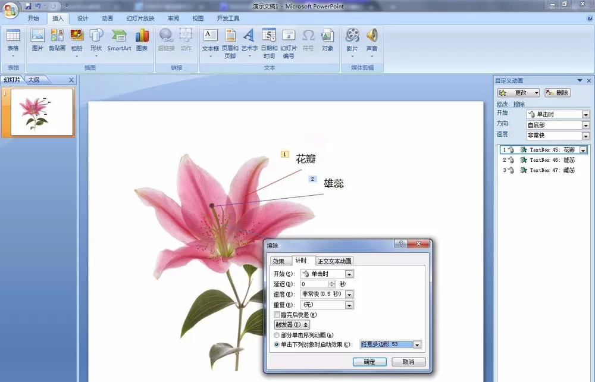
Task: Open trigger object dropdown 任意多边形 53
Action: (x=418, y=345)
